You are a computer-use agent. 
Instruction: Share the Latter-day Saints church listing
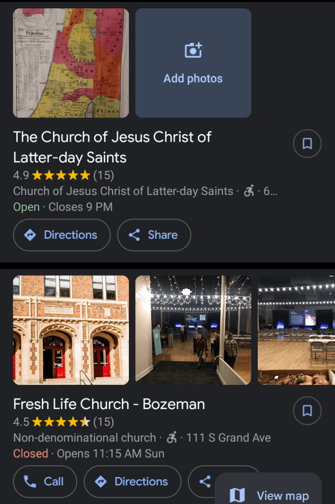coord(154,235)
